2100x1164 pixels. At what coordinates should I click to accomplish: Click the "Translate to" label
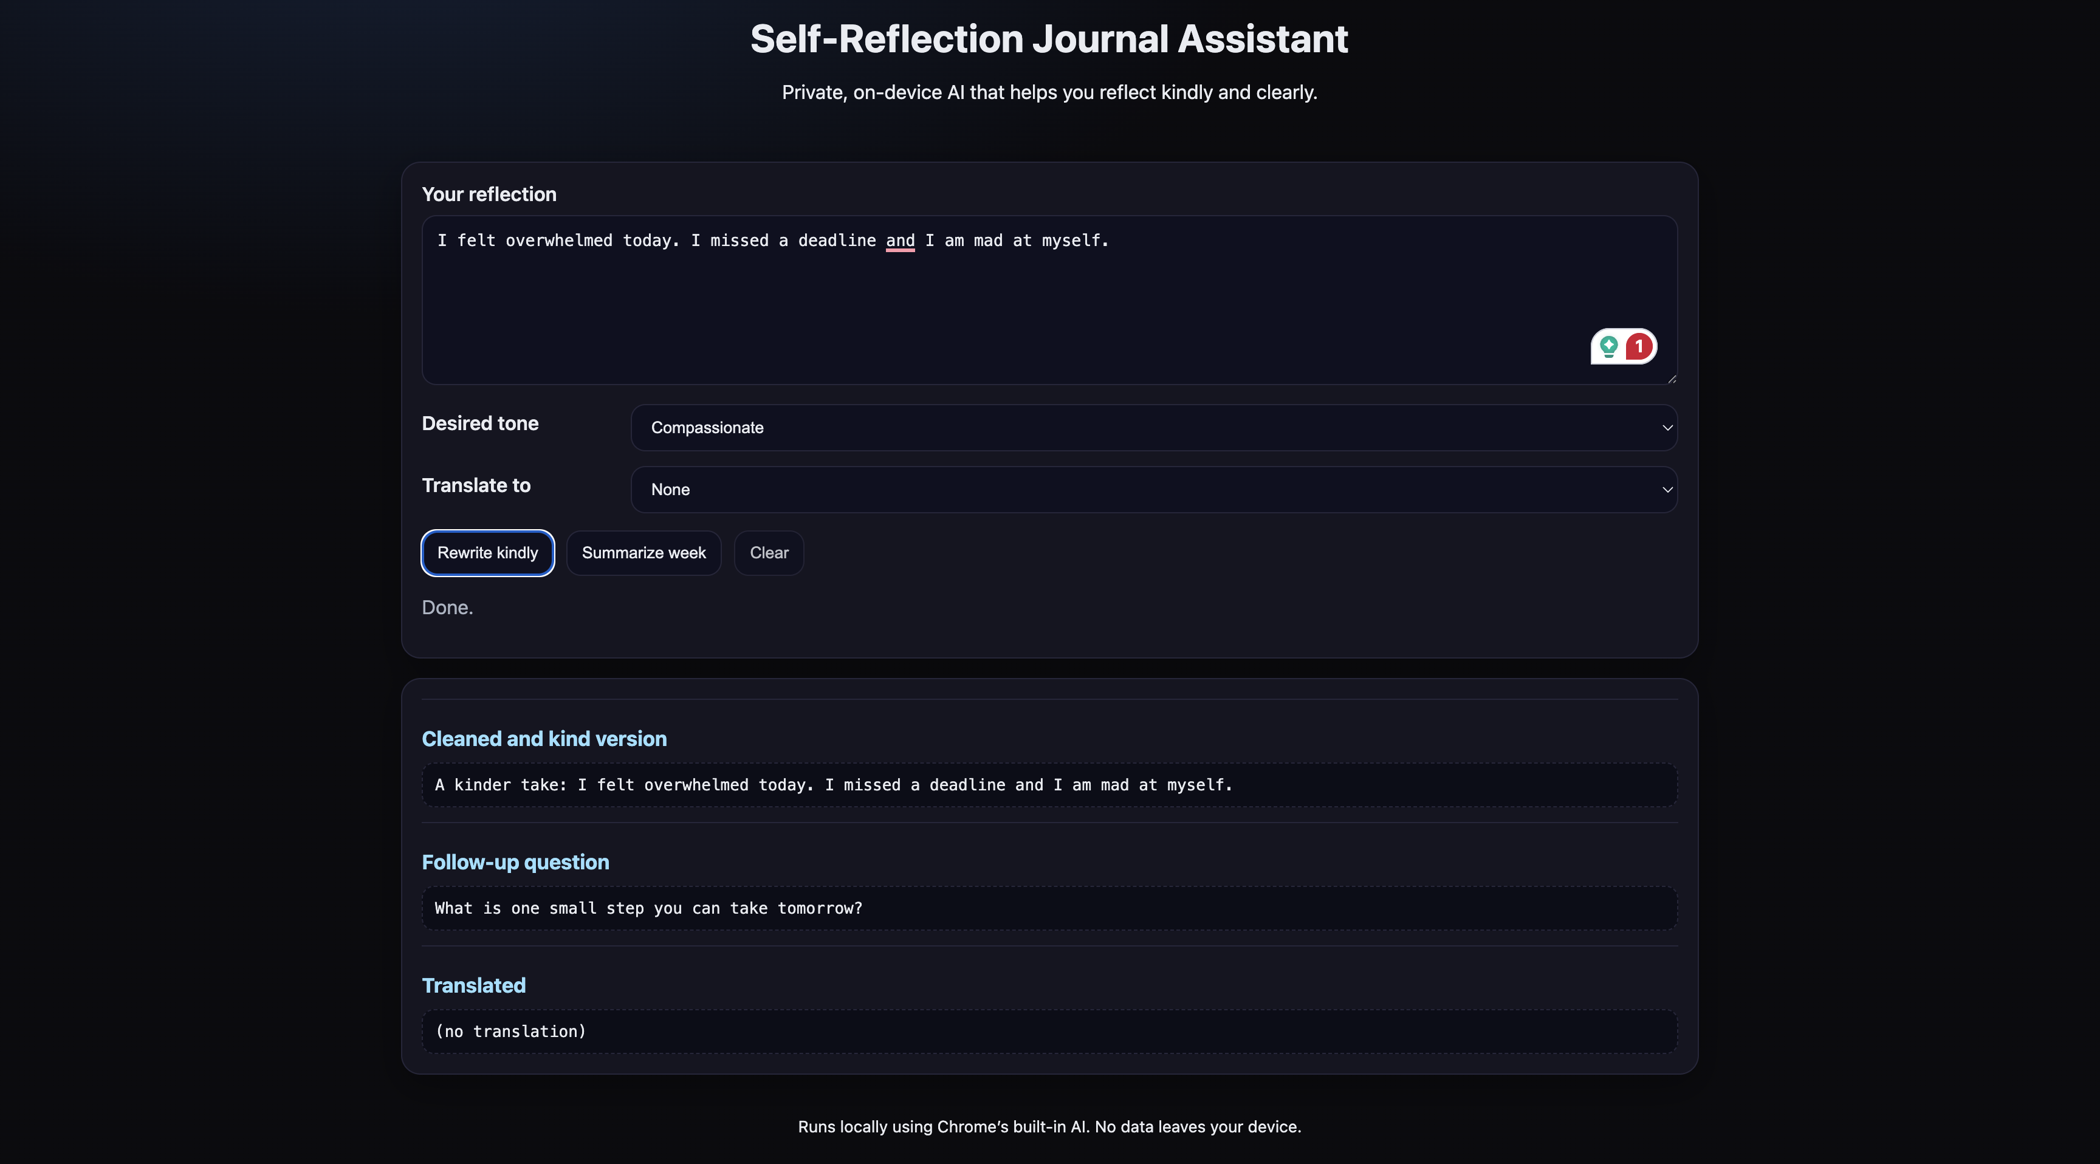tap(475, 485)
